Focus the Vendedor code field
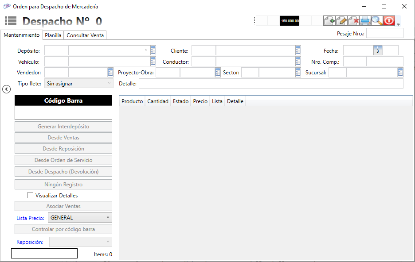415x262 pixels. [56, 73]
